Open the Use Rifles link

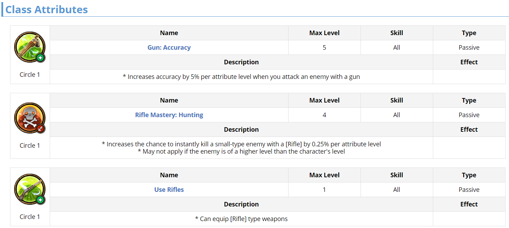(x=169, y=190)
